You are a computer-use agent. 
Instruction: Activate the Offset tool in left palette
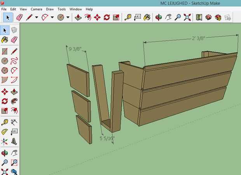(x=14, y=110)
